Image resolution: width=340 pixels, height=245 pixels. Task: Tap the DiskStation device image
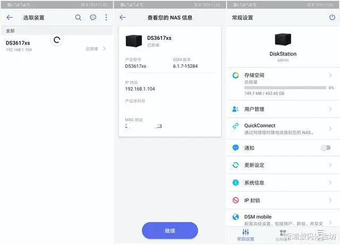(x=283, y=39)
